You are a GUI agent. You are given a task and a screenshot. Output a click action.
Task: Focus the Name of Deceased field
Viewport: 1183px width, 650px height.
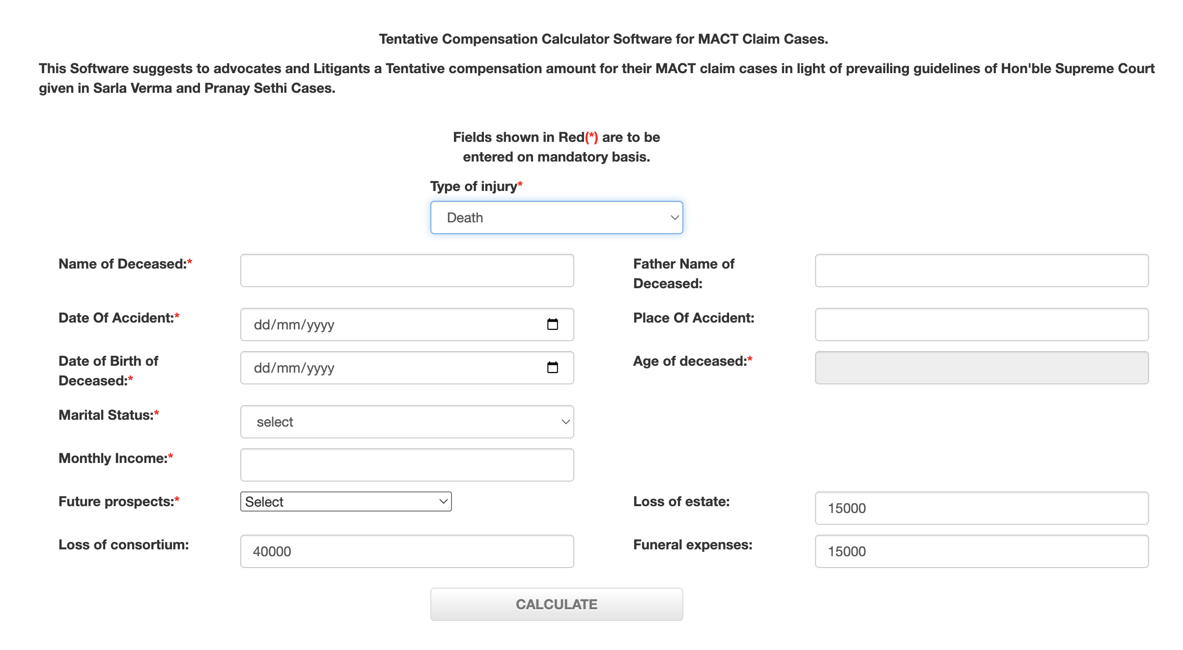[407, 271]
